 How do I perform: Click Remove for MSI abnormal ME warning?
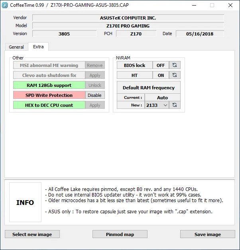pyautogui.click(x=95, y=65)
